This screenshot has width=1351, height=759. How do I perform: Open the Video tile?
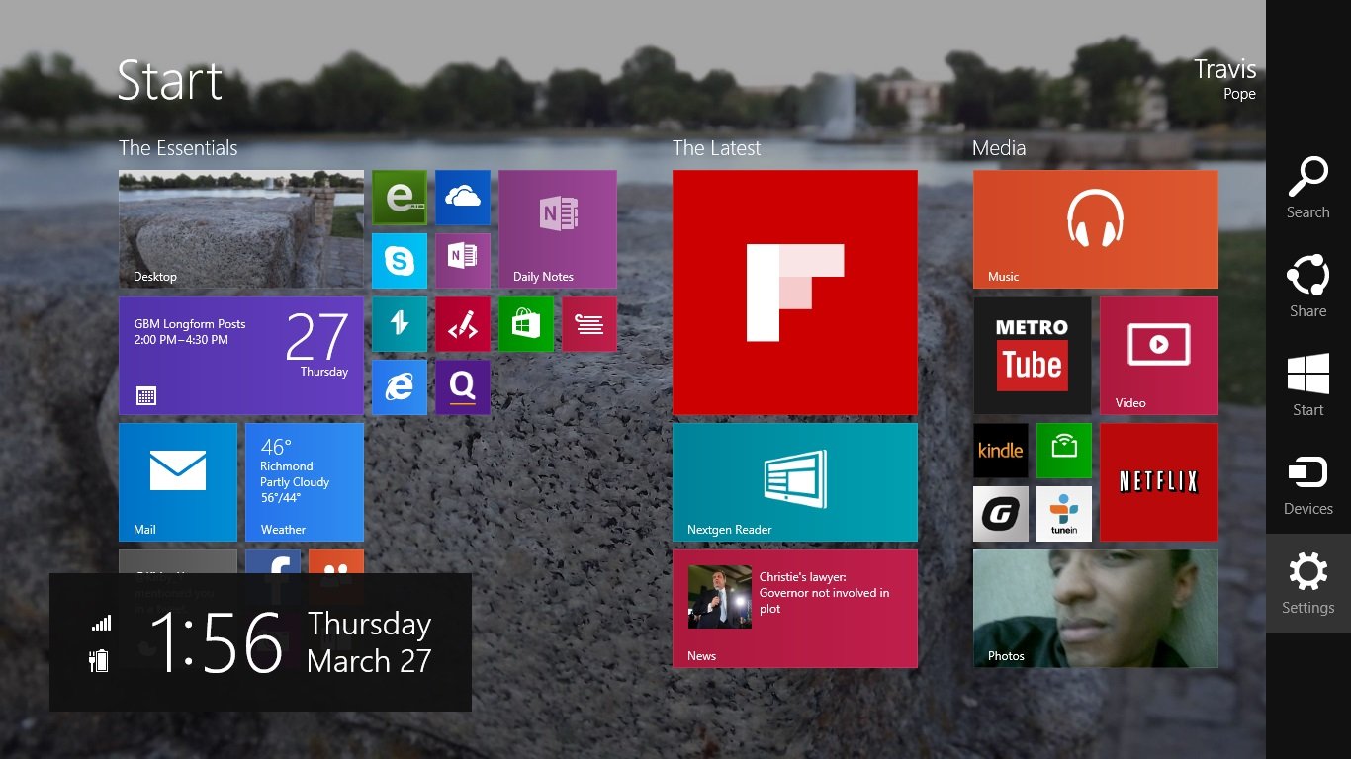click(x=1159, y=356)
